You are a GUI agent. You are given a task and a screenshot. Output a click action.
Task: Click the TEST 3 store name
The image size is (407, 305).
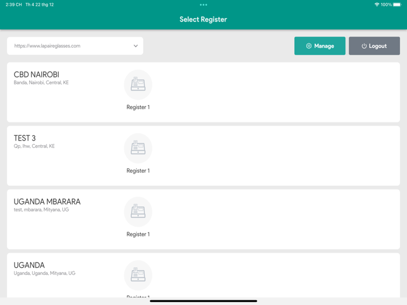[24, 138]
